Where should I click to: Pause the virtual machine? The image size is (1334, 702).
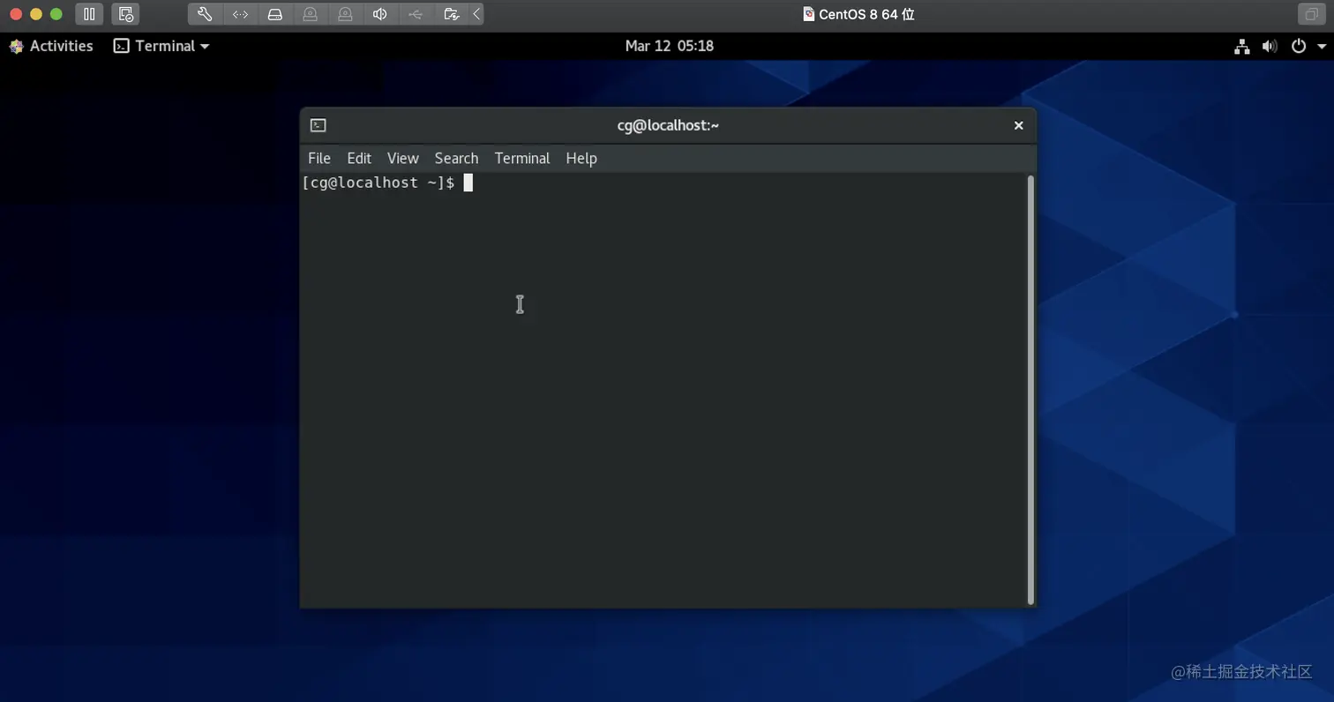89,14
